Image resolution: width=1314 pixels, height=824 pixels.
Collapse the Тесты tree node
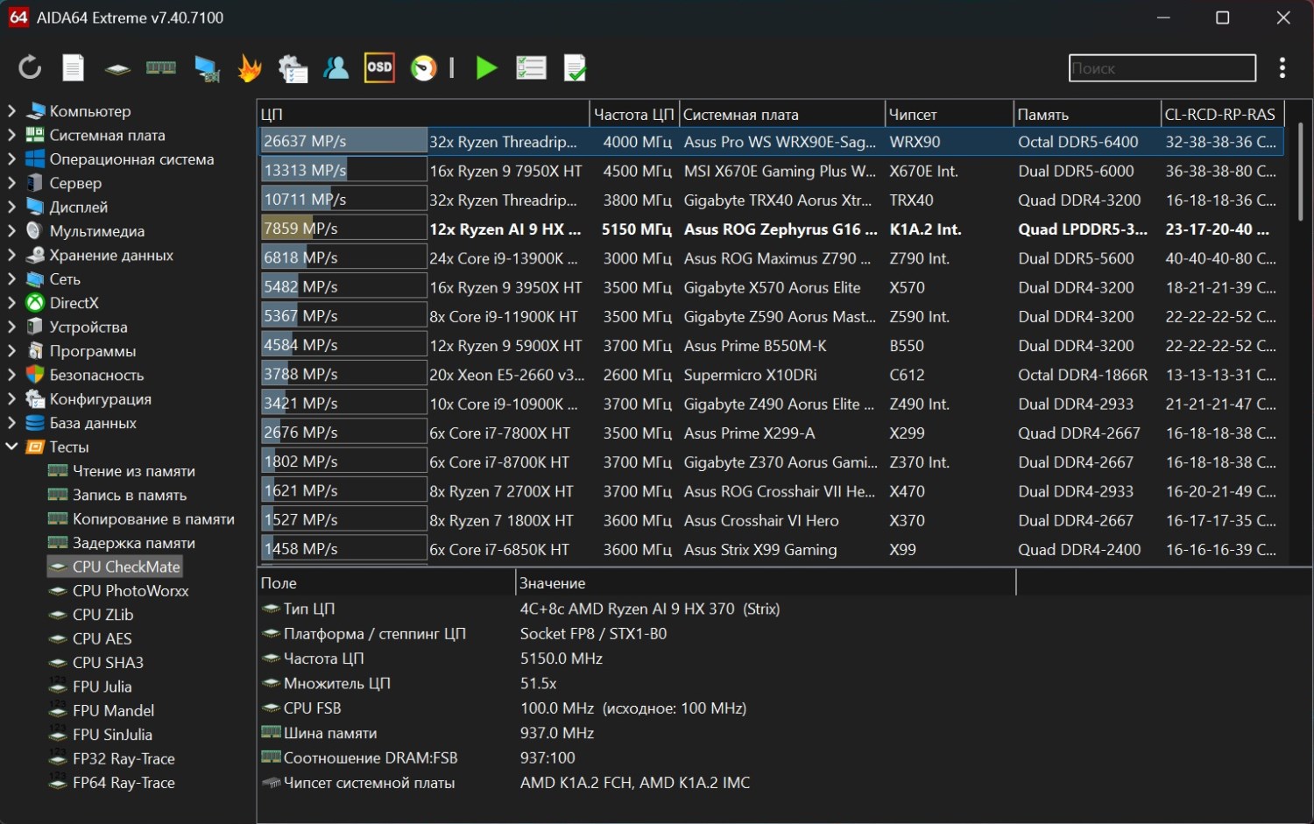pyautogui.click(x=12, y=447)
